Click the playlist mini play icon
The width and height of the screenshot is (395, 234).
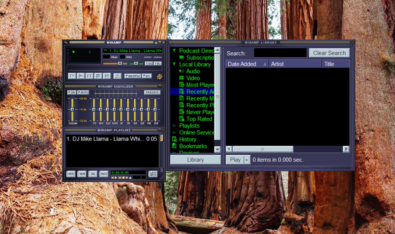point(116,178)
